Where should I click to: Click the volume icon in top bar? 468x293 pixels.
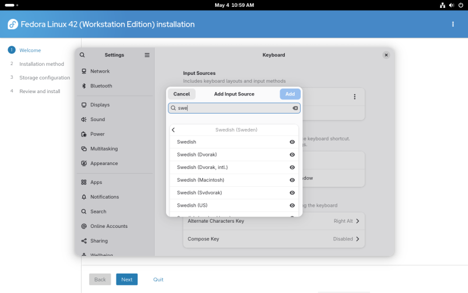tap(451, 5)
